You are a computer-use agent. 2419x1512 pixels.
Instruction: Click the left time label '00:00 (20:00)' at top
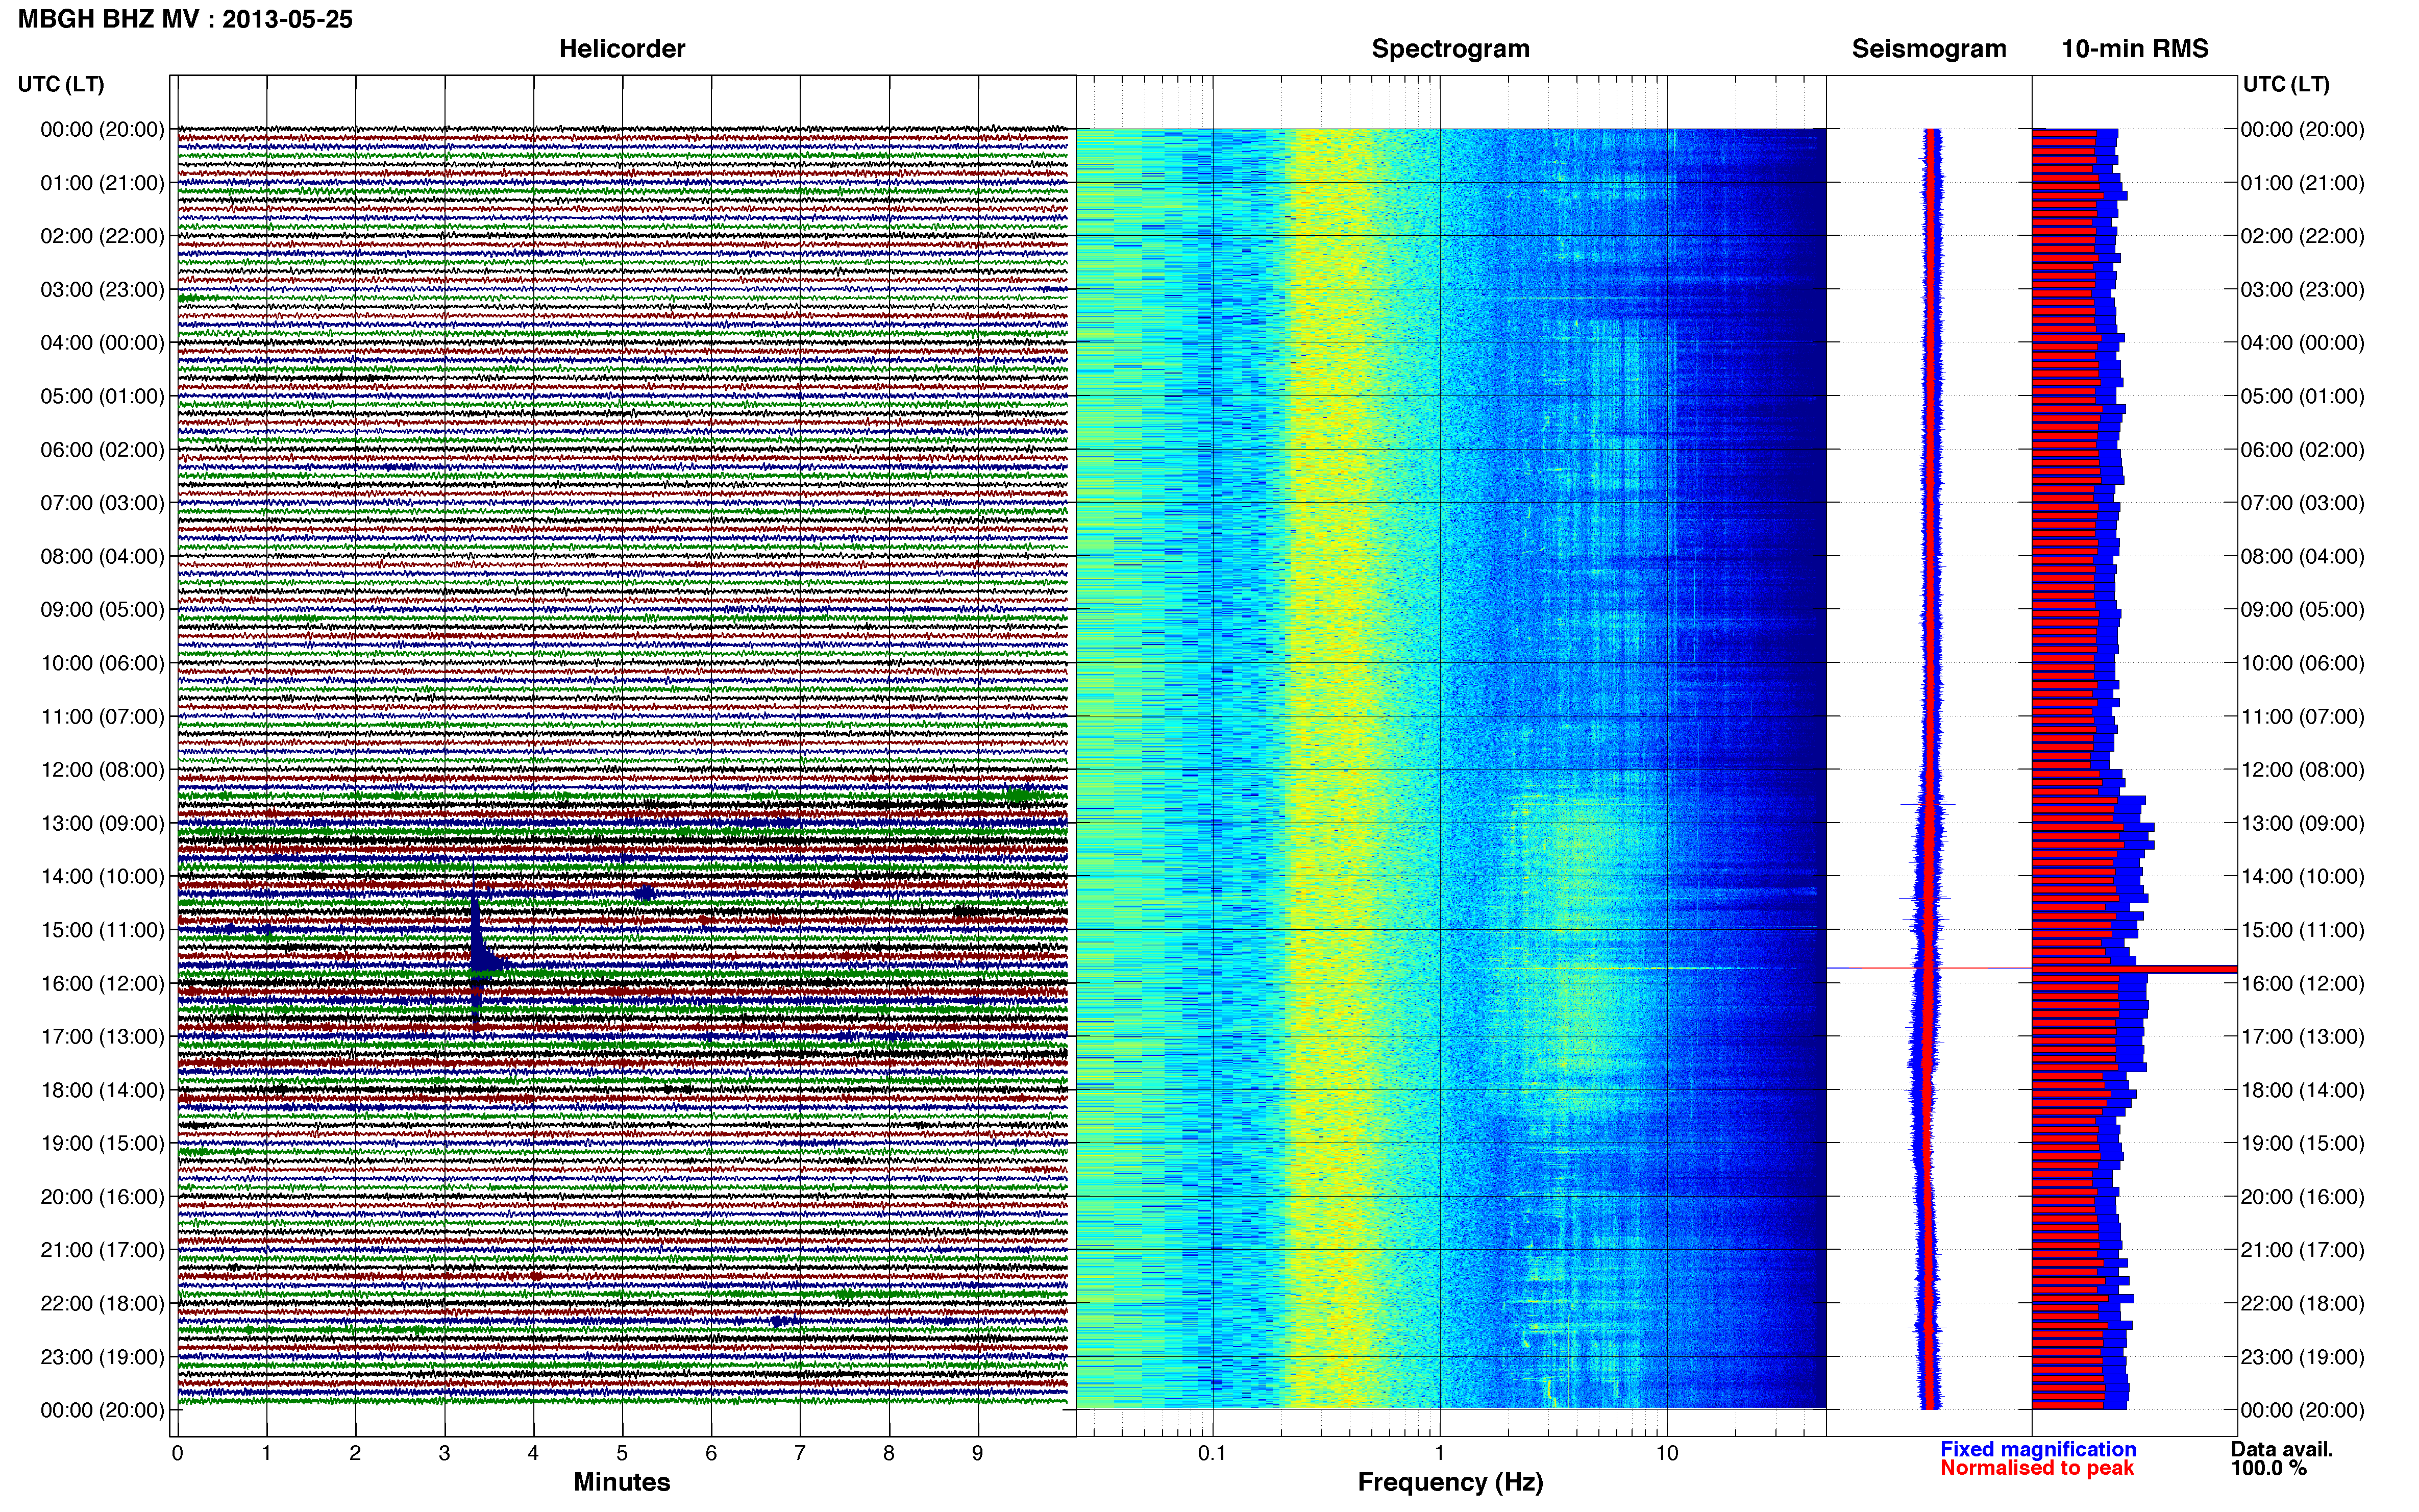(102, 129)
